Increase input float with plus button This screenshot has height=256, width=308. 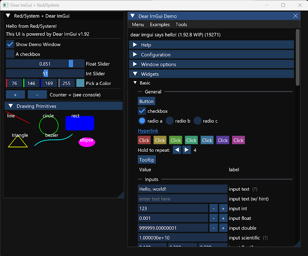click(223, 218)
